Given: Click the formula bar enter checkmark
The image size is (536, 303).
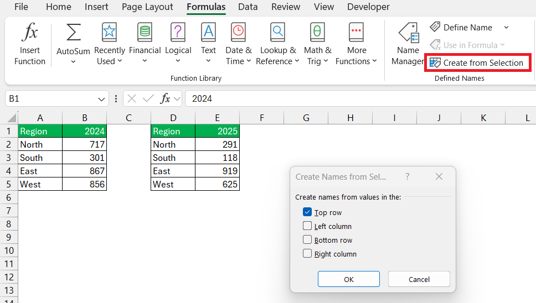Looking at the screenshot, I should click(148, 98).
